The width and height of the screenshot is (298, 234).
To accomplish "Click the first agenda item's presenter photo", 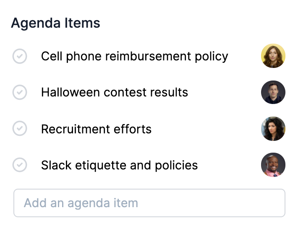I will (273, 56).
